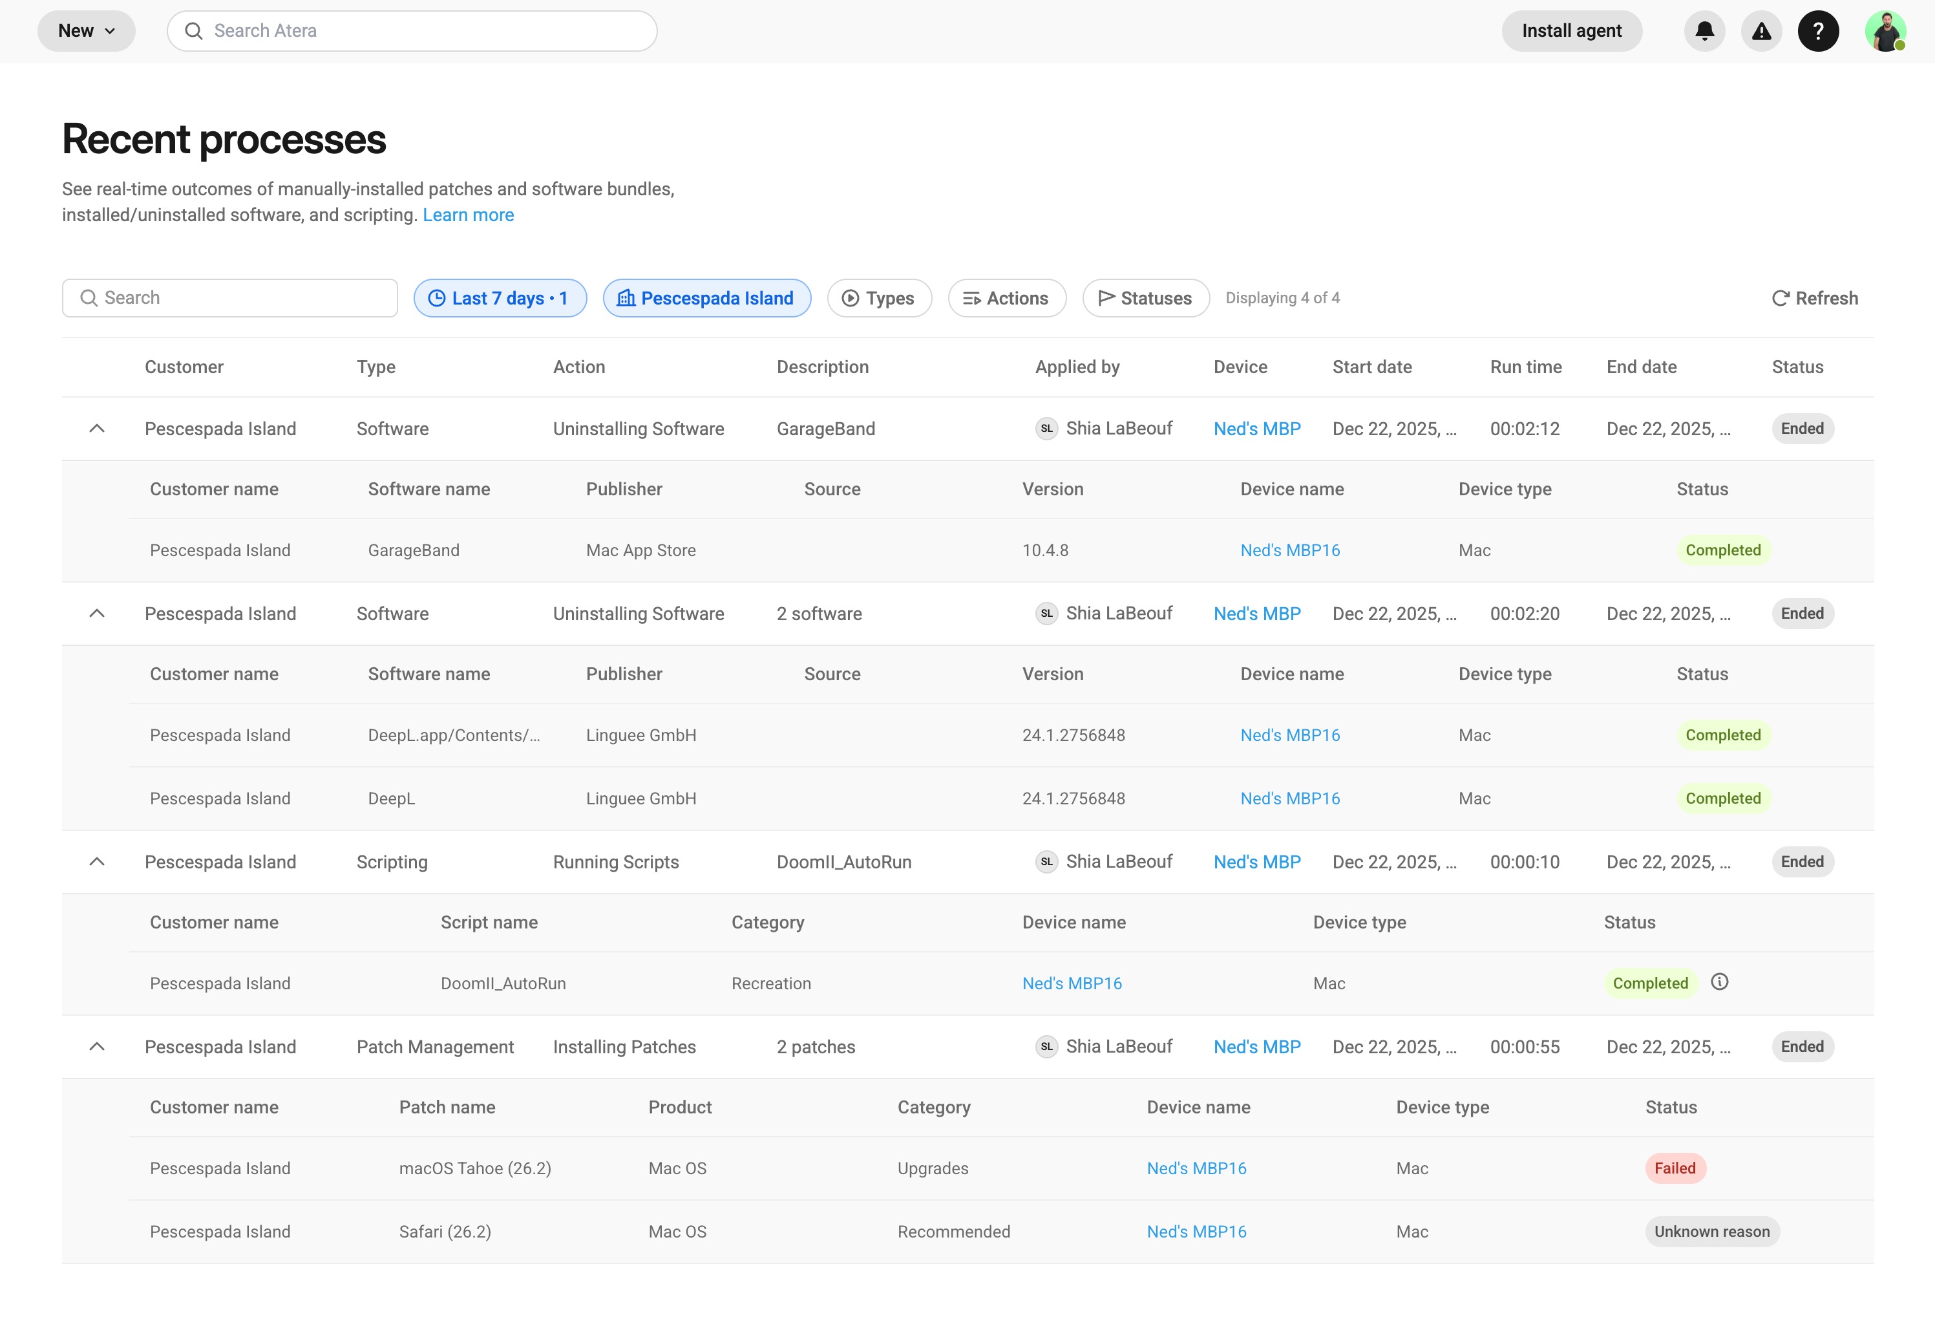
Task: Open Ned's MBP link in DoomII_AutoRun row
Action: tap(1257, 862)
